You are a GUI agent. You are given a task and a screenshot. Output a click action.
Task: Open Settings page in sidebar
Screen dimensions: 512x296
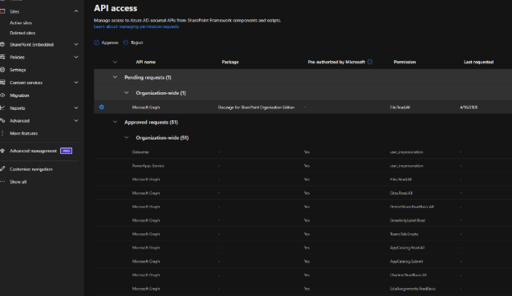click(18, 70)
